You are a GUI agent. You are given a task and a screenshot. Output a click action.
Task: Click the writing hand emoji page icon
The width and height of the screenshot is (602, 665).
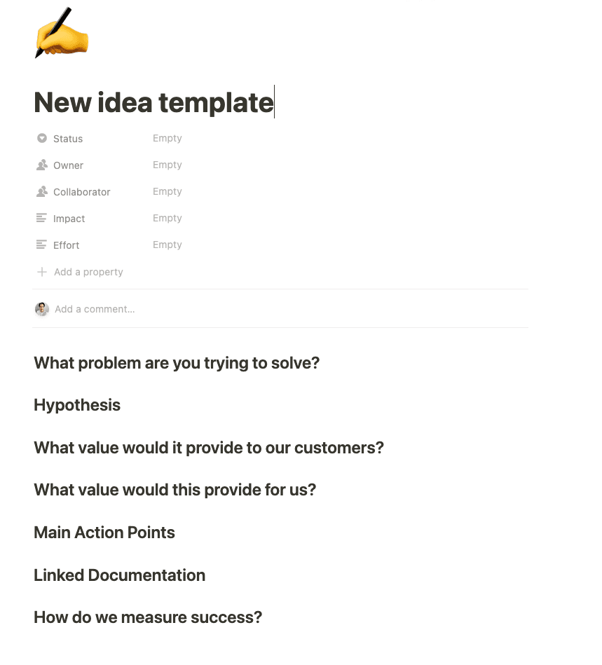point(61,33)
